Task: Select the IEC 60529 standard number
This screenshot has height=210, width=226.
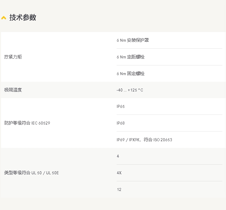Action: 41,123
